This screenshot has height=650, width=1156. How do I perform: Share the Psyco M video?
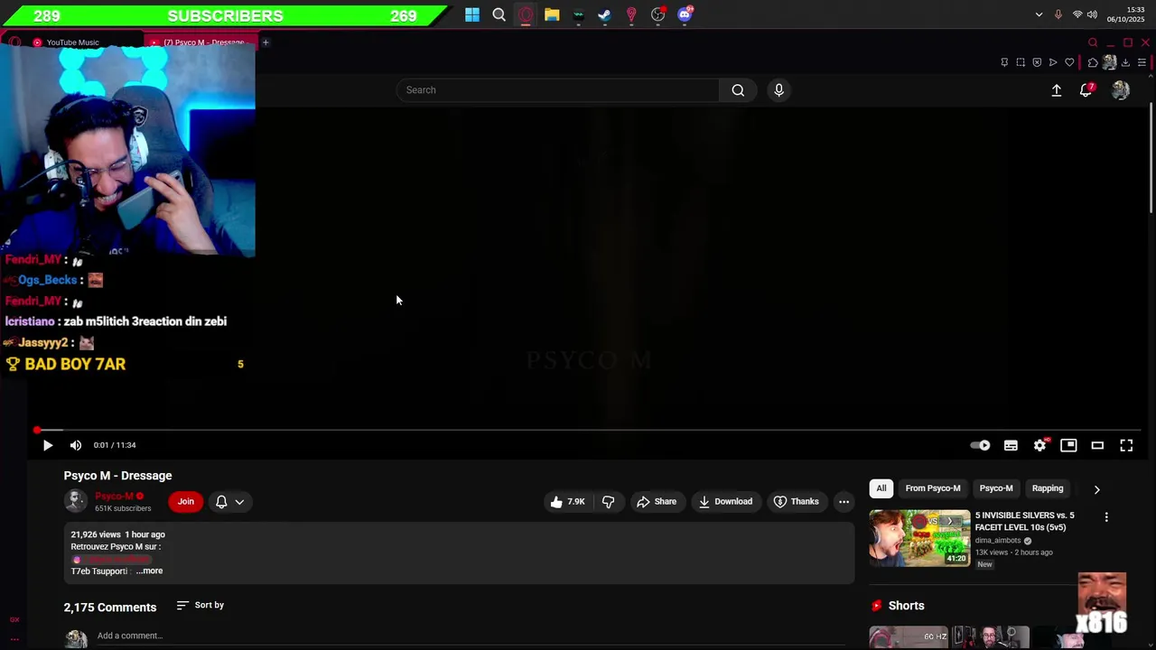tap(657, 502)
